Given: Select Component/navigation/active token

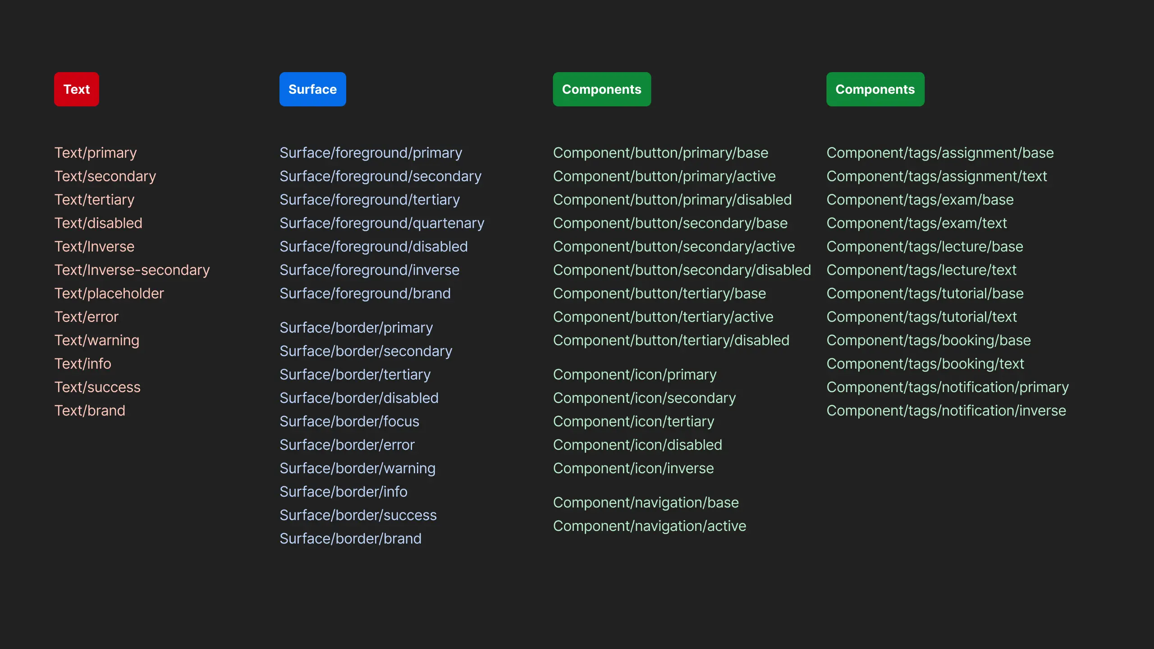Looking at the screenshot, I should tap(650, 526).
